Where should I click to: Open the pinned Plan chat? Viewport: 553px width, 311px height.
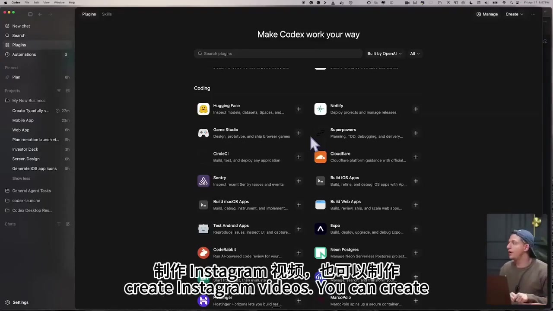pos(37,77)
